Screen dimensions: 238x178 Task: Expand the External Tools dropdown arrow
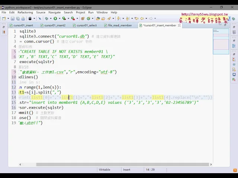pos(77,19)
